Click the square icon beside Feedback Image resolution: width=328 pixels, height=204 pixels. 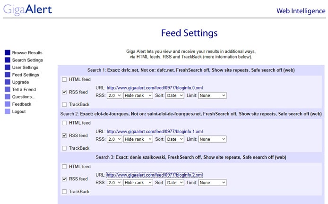click(8, 104)
